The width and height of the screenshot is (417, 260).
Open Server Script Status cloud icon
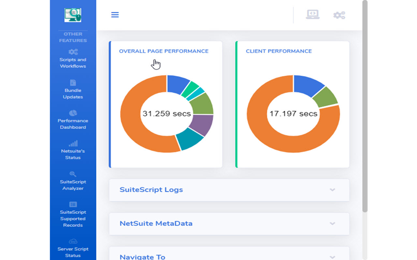click(x=73, y=241)
